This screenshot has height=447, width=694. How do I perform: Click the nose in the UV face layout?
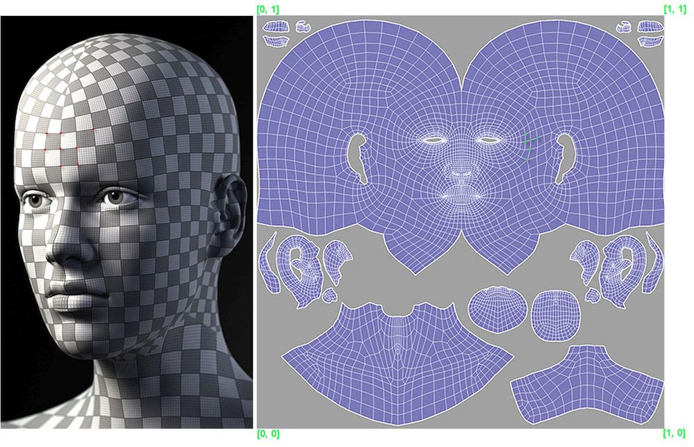460,174
